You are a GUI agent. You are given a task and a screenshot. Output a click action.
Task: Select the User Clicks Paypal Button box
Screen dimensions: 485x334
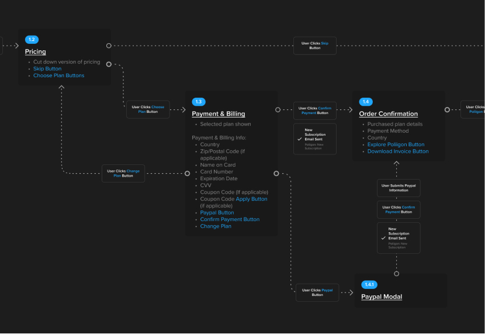(317, 293)
